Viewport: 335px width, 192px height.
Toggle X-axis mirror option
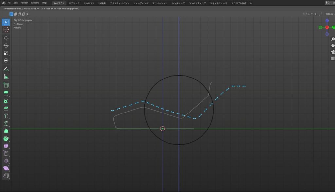click(x=309, y=14)
